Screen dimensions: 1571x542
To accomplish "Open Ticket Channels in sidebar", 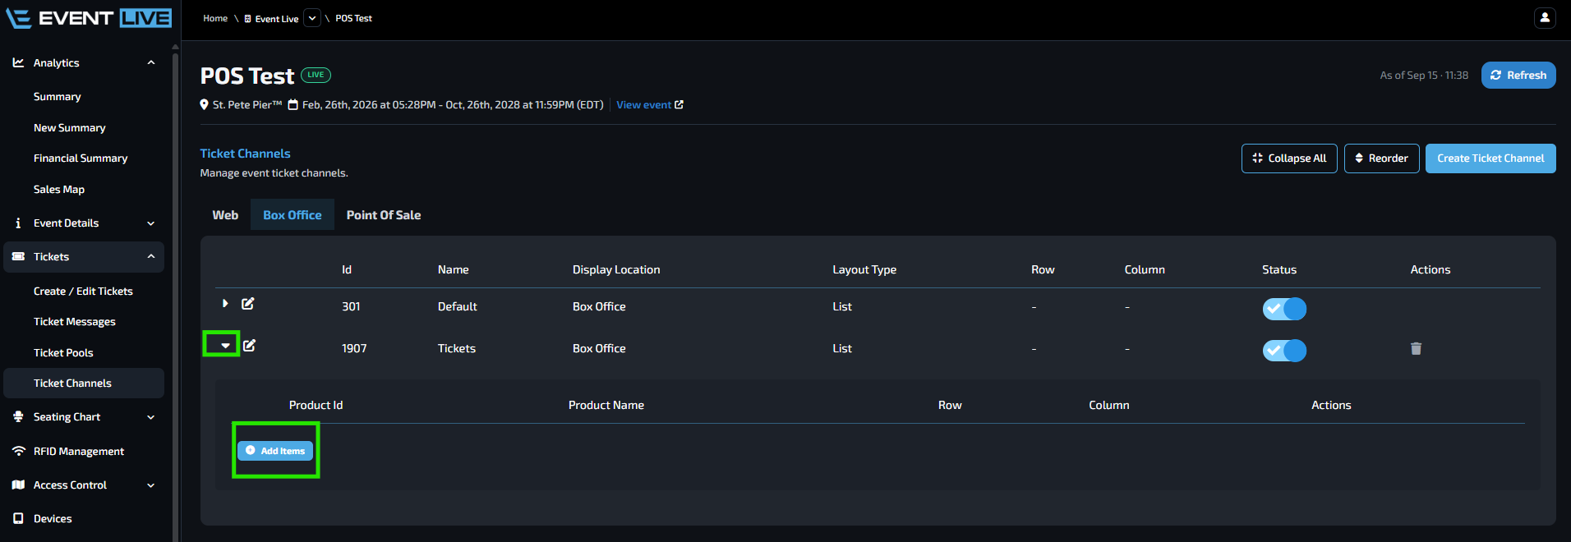I will pos(84,384).
